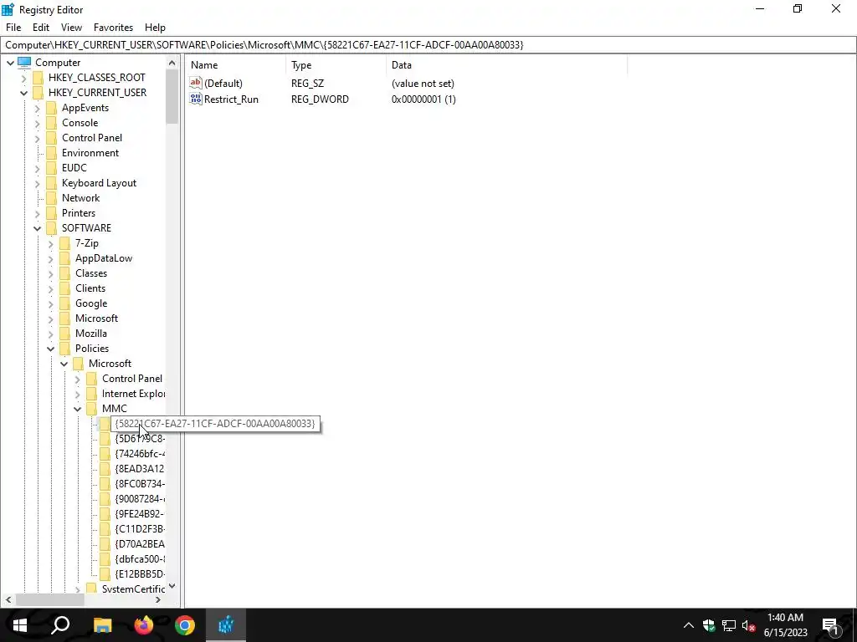
Task: Click the REG_DWORD type cell
Action: tap(320, 99)
